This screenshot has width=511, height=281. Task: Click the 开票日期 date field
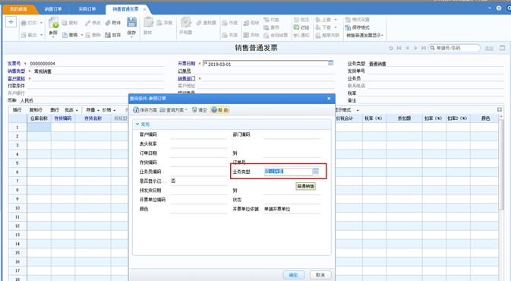click(x=265, y=64)
